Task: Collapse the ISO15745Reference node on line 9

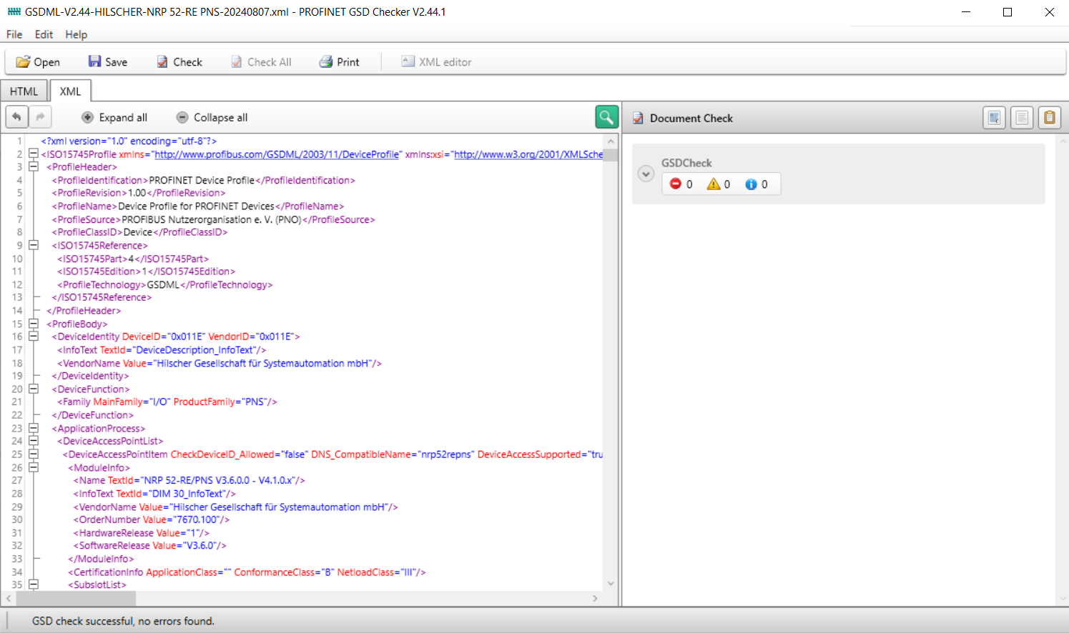Action: point(33,245)
